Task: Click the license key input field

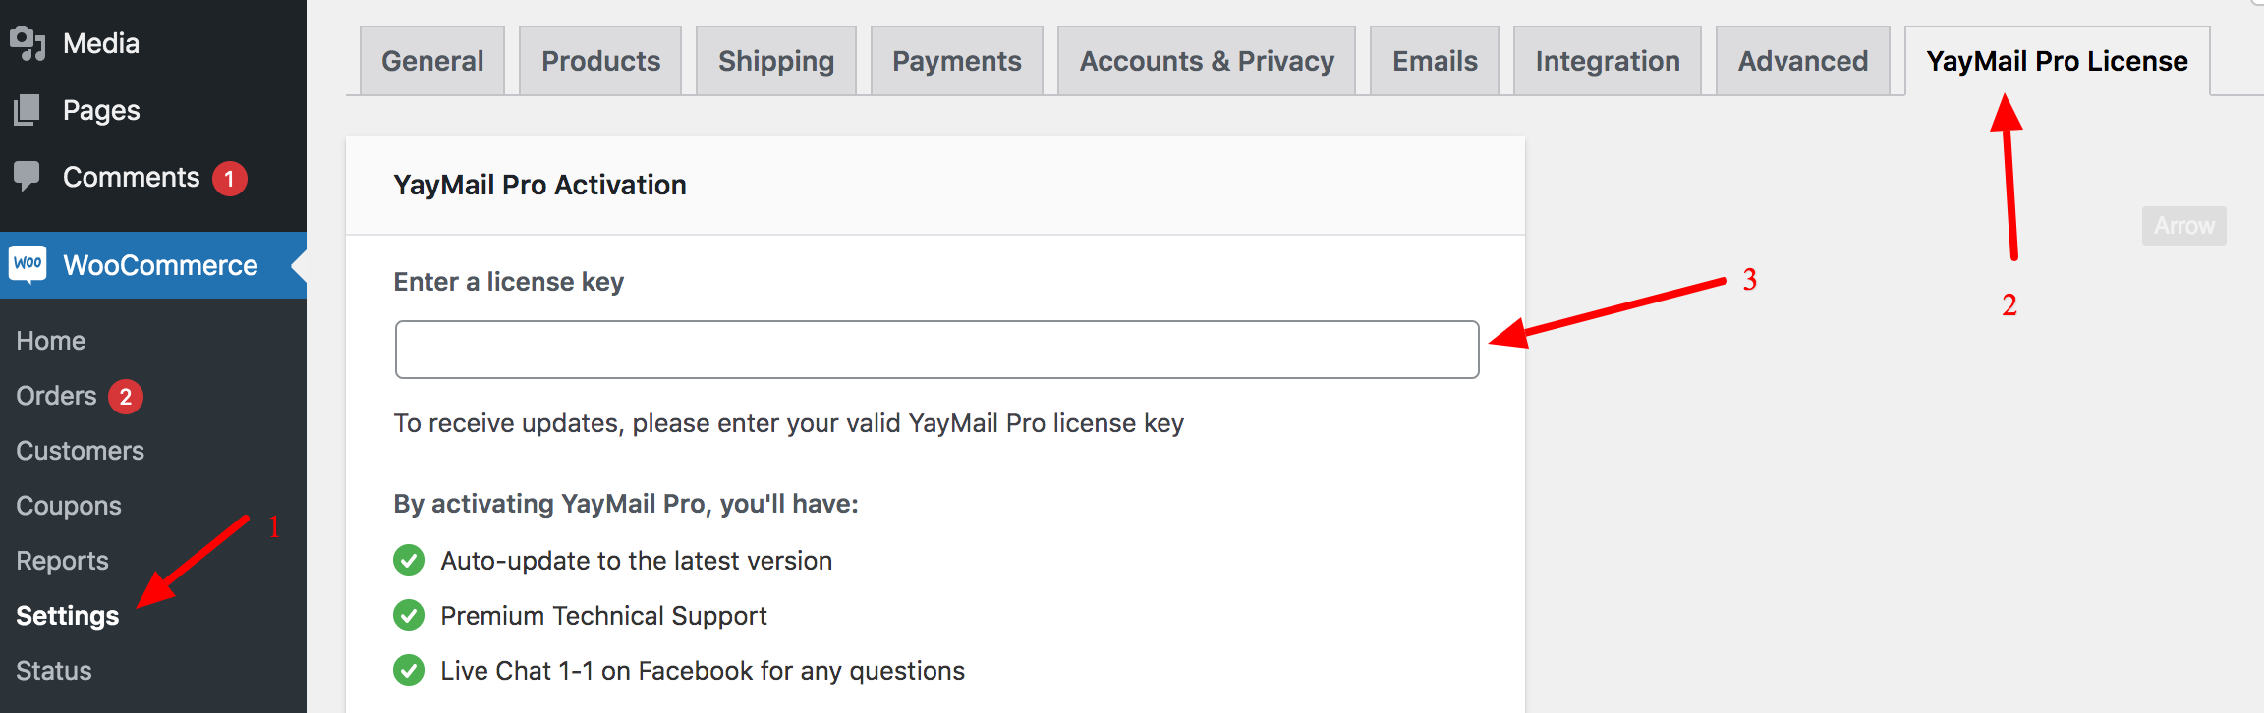Action: click(936, 350)
